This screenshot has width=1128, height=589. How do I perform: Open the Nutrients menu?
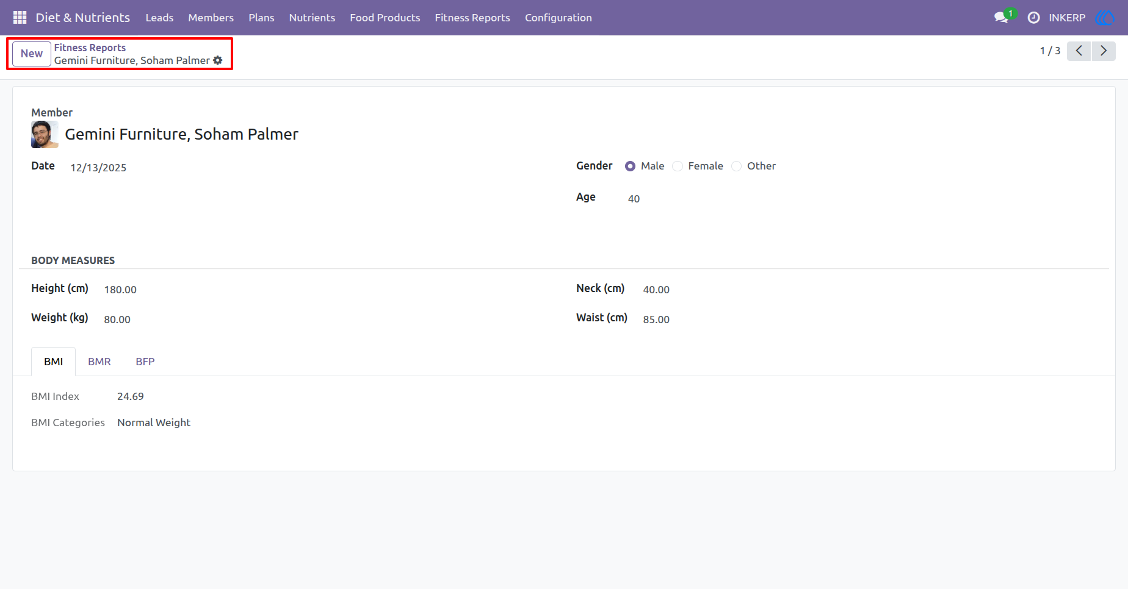pyautogui.click(x=312, y=18)
